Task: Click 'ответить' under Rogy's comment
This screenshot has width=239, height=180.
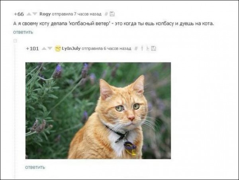Action: point(23,32)
